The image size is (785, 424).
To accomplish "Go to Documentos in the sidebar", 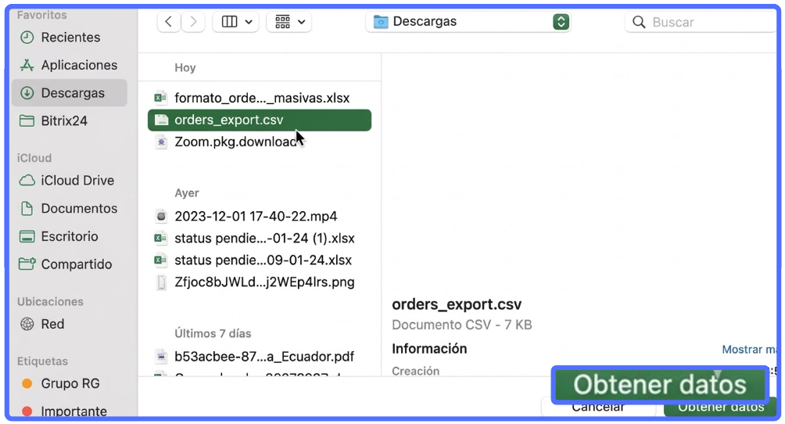I will (x=78, y=209).
